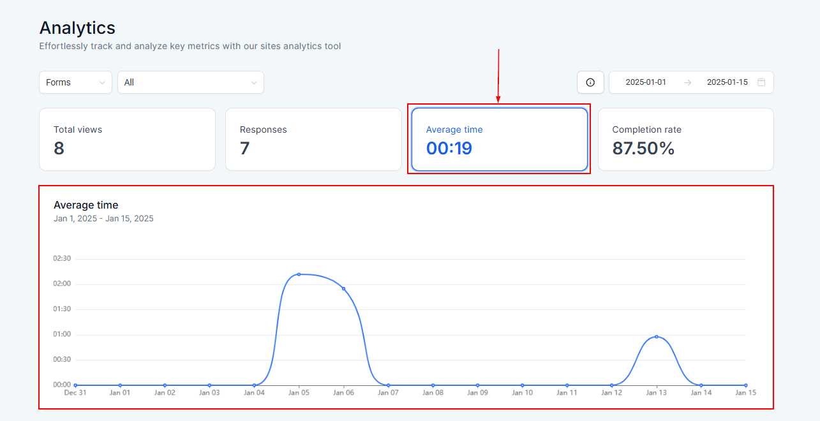820x421 pixels.
Task: Select the Total views card
Action: point(127,139)
